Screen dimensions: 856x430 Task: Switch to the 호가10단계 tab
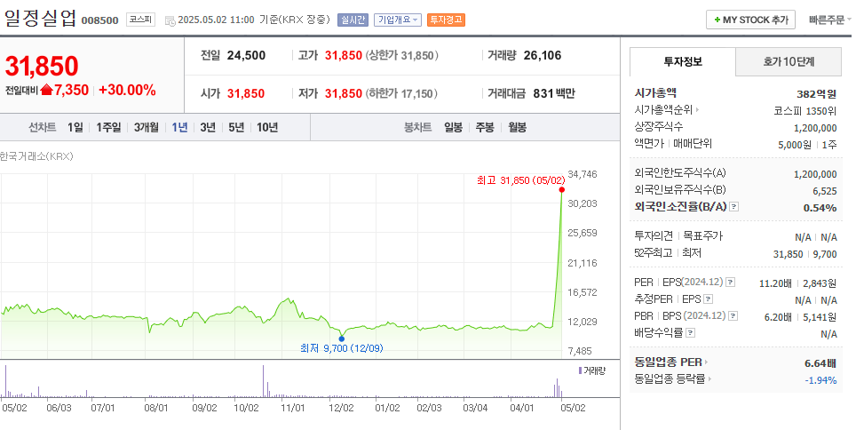[789, 61]
